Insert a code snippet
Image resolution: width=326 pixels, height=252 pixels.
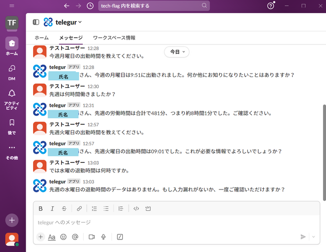pyautogui.click(x=136, y=208)
